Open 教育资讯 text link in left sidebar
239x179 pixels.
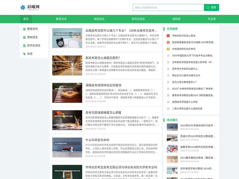coord(33,29)
